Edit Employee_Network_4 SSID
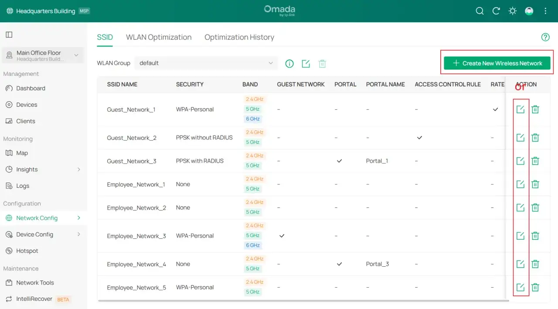The image size is (558, 309). pos(520,264)
